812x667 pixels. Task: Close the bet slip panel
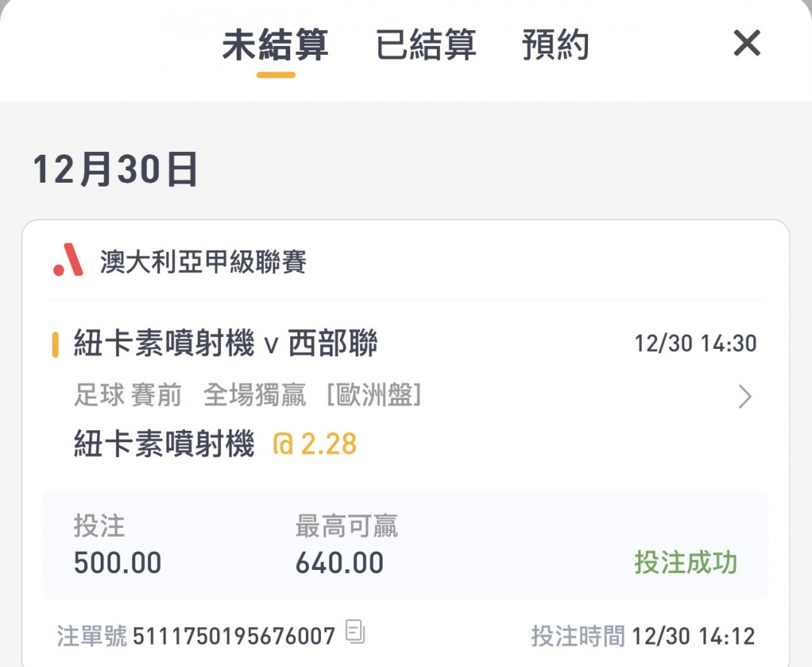[747, 44]
